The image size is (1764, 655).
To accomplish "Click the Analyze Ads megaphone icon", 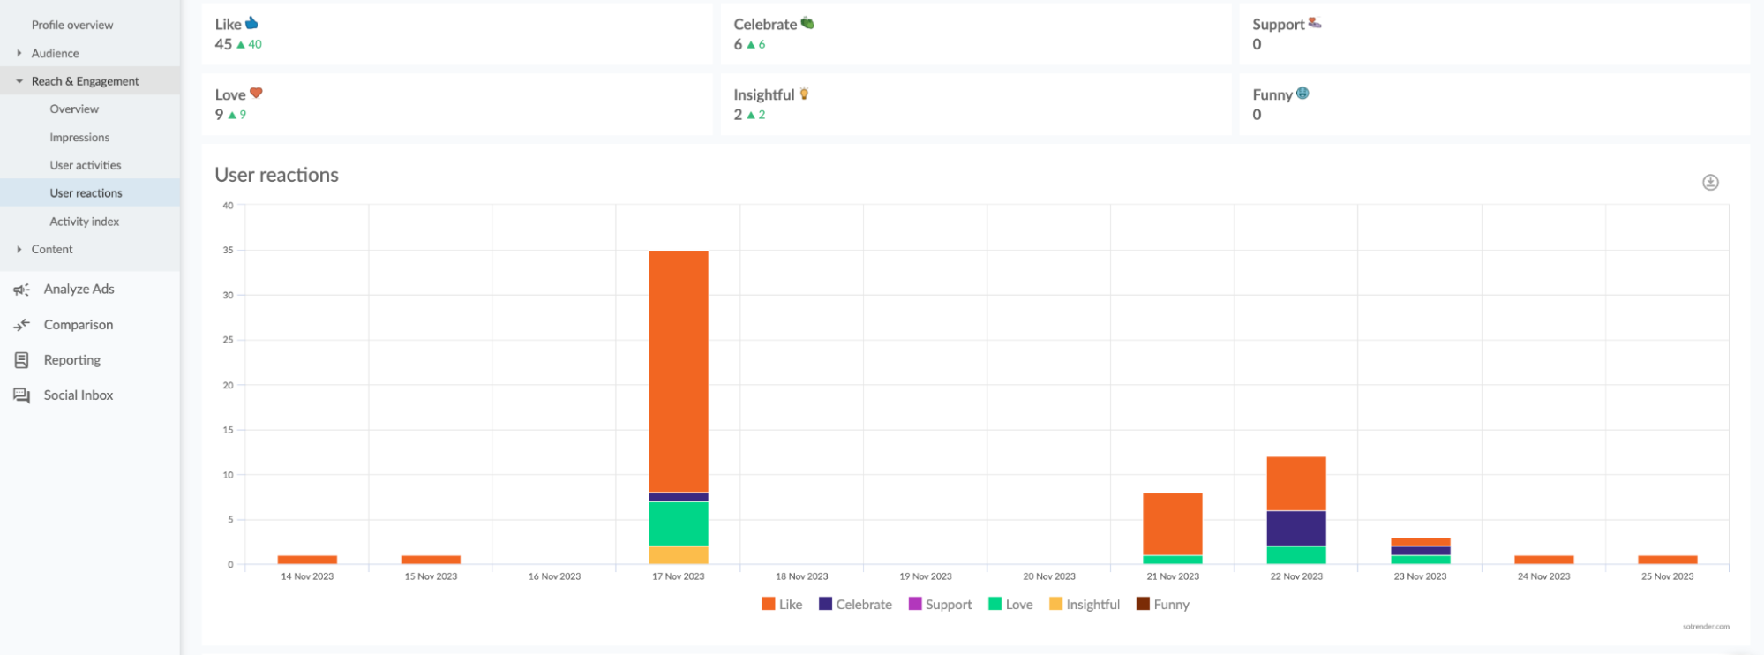I will pos(22,290).
